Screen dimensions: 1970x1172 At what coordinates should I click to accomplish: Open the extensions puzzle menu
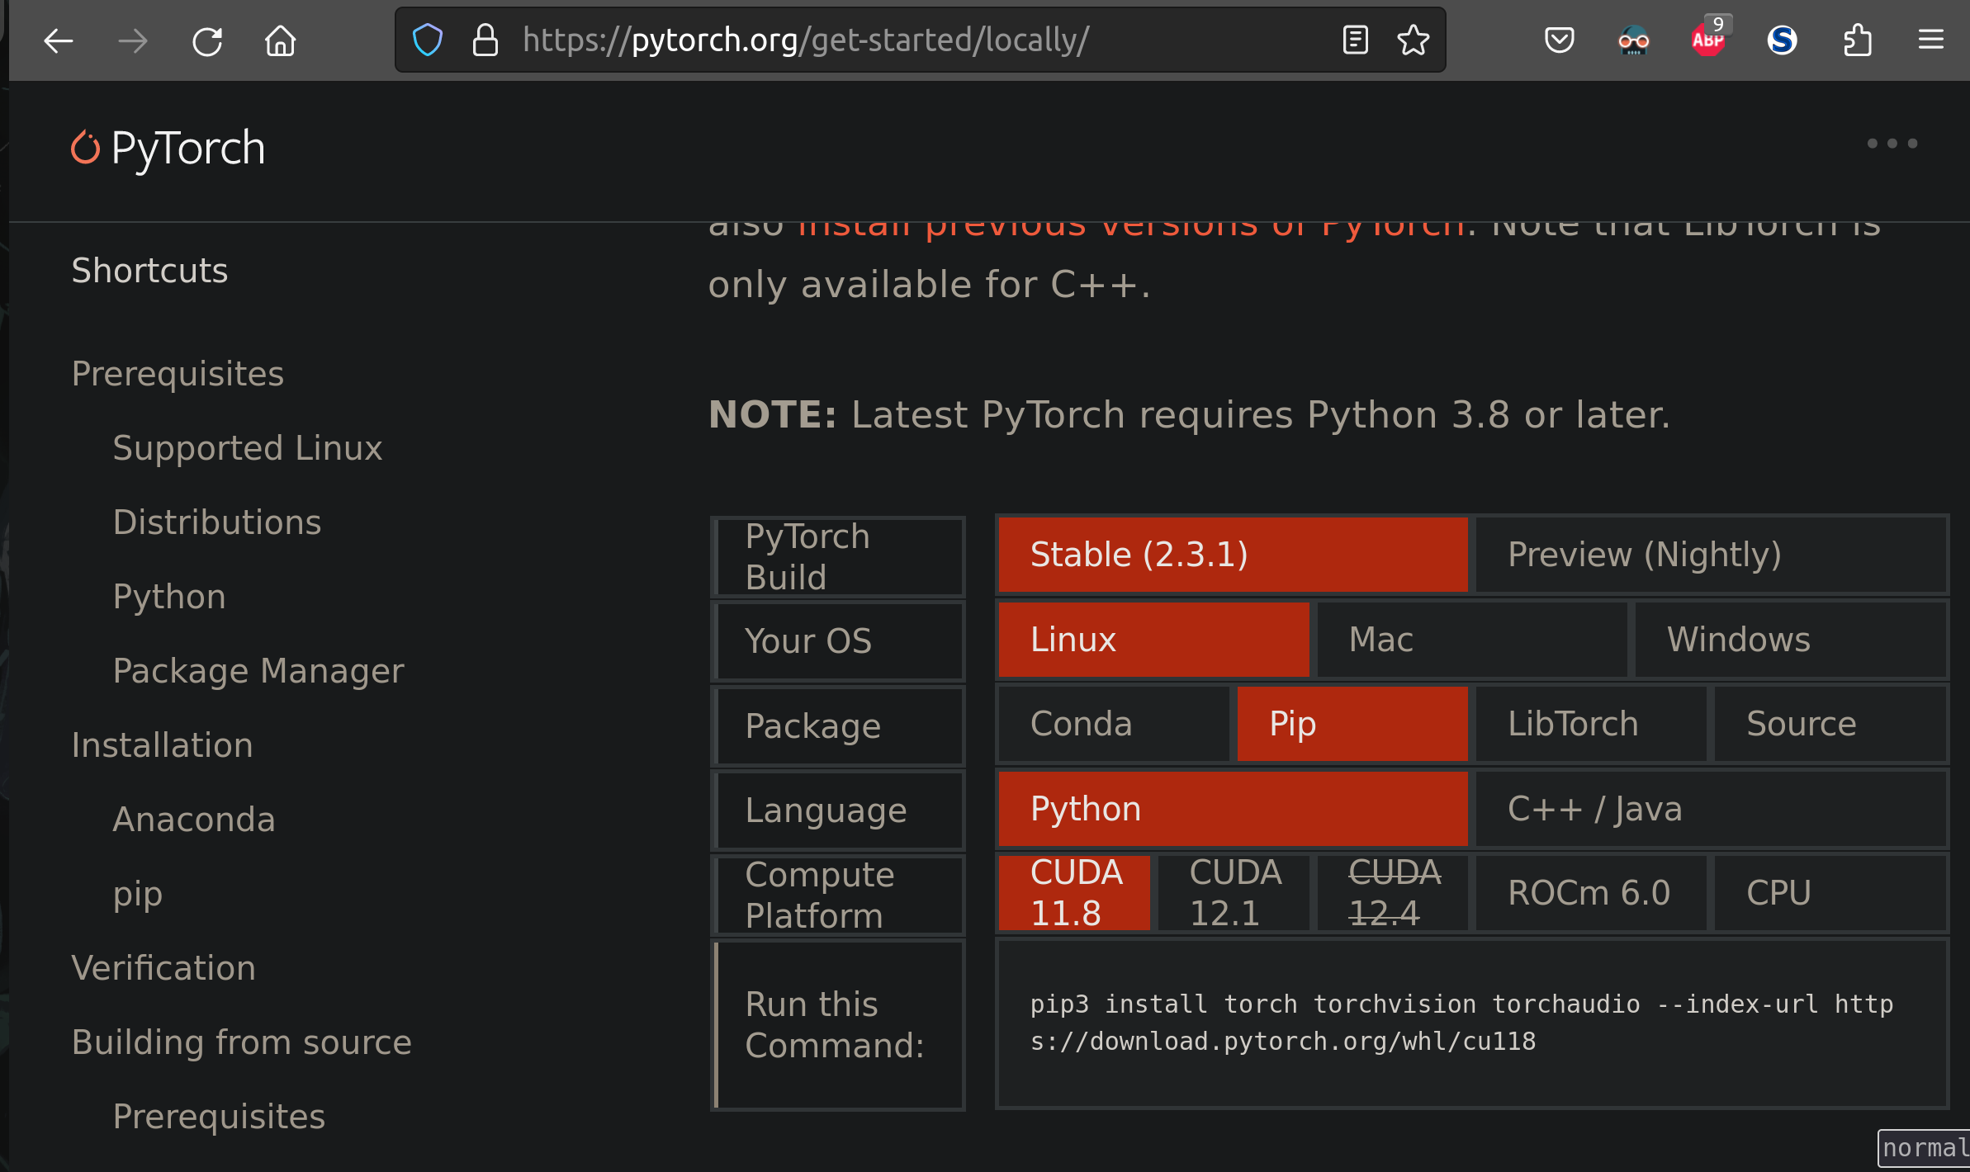coord(1857,40)
